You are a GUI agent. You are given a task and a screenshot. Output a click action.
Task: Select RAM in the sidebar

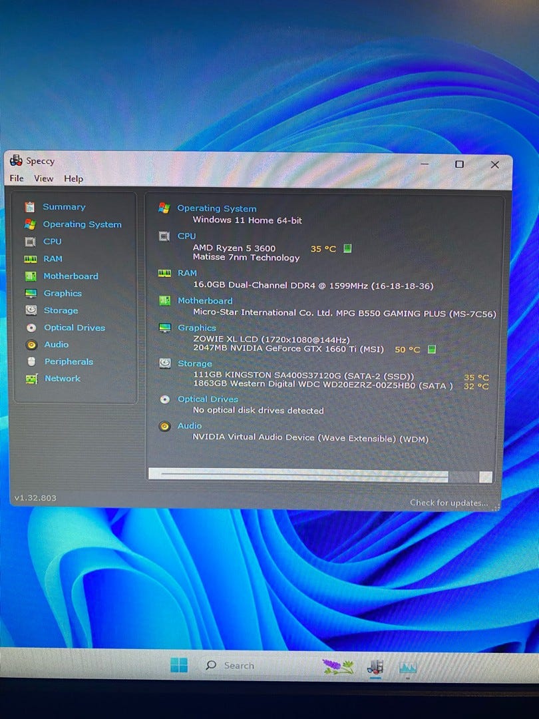pos(53,258)
